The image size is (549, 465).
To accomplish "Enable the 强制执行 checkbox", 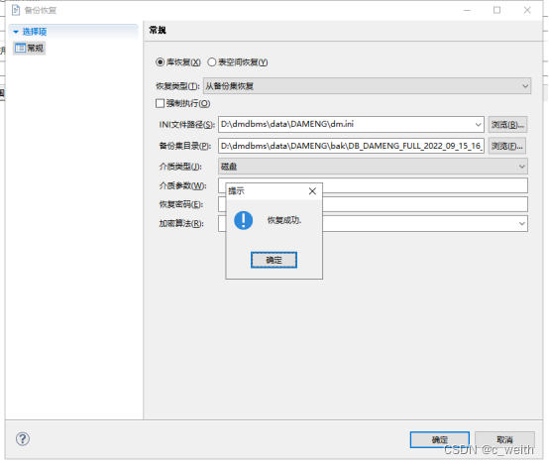I will [160, 103].
